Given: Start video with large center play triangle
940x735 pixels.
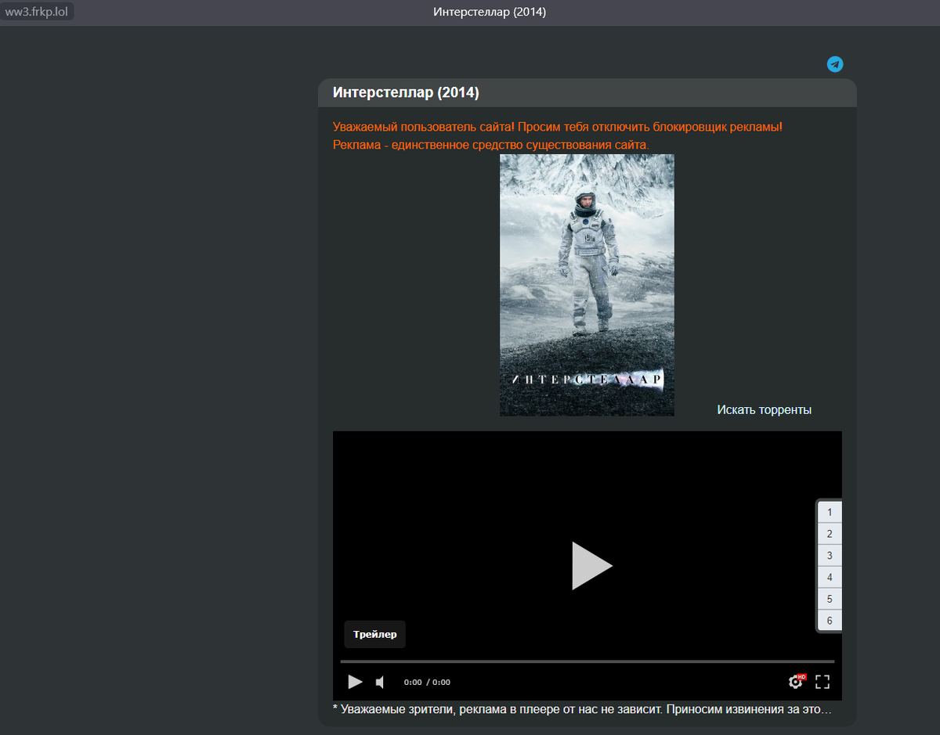Looking at the screenshot, I should click(x=591, y=565).
